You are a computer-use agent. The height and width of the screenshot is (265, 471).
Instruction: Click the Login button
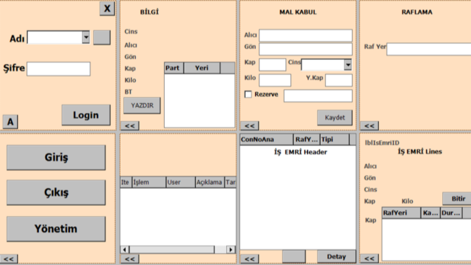tap(86, 115)
